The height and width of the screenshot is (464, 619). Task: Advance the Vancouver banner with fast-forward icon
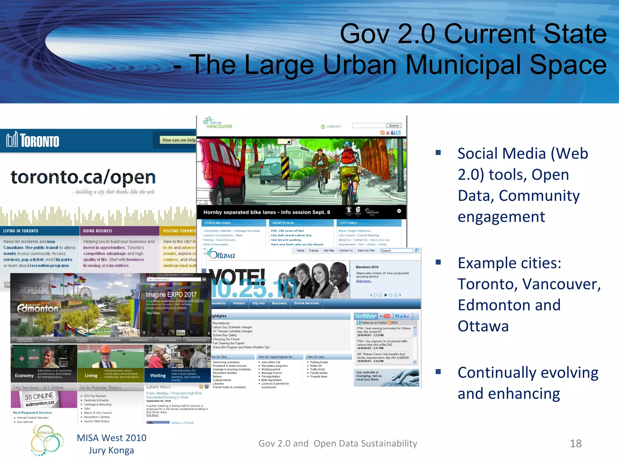399,211
